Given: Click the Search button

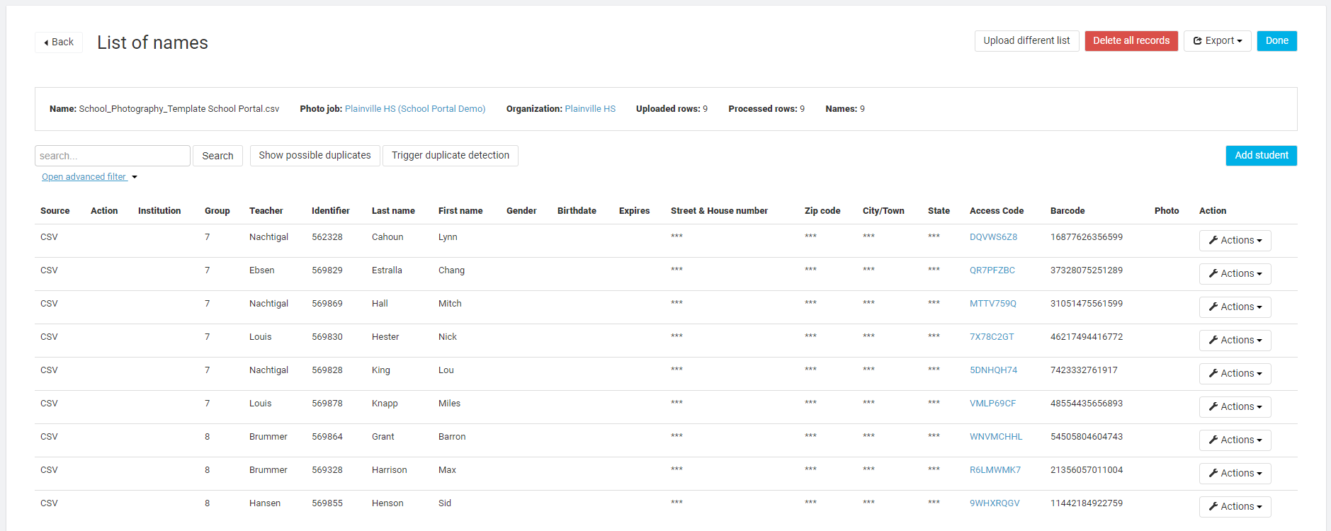Looking at the screenshot, I should point(217,156).
